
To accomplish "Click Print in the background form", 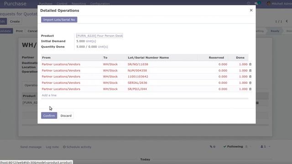I will pos(19,31).
